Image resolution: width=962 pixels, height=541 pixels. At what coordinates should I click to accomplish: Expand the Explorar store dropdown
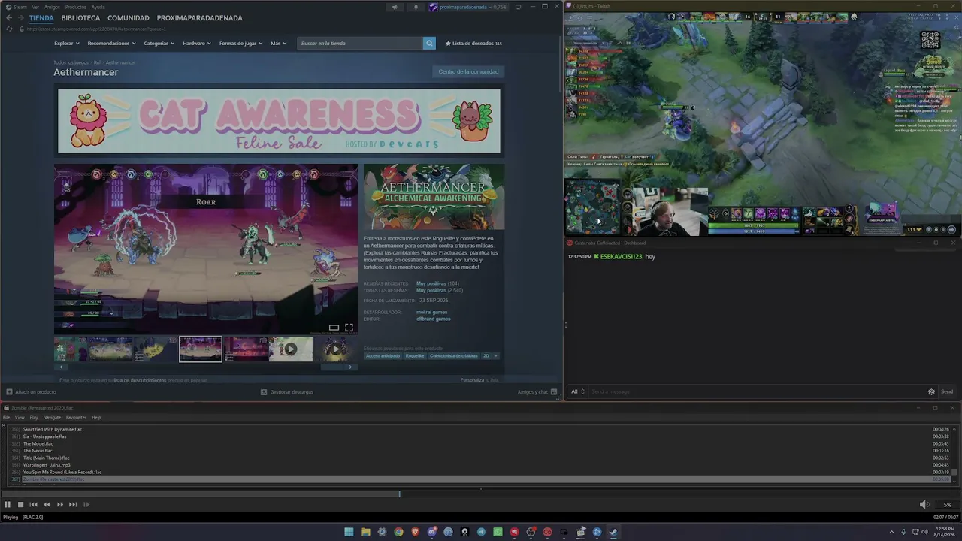tap(68, 44)
